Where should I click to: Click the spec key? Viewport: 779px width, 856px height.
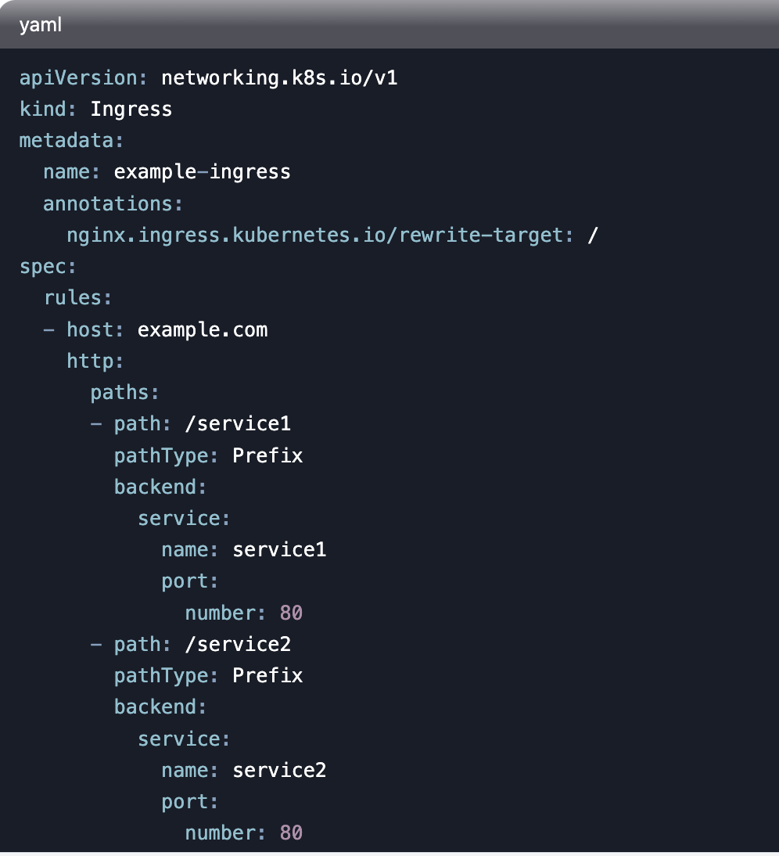[48, 266]
